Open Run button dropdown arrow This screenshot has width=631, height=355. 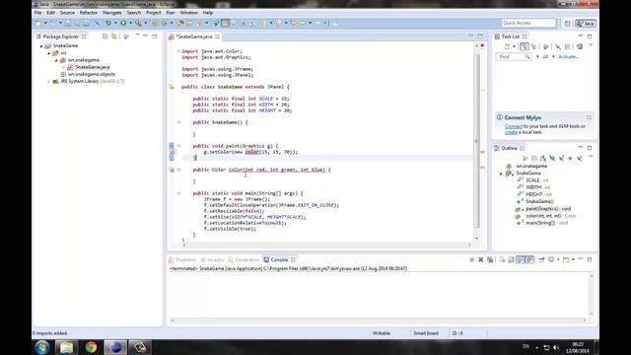click(130, 24)
